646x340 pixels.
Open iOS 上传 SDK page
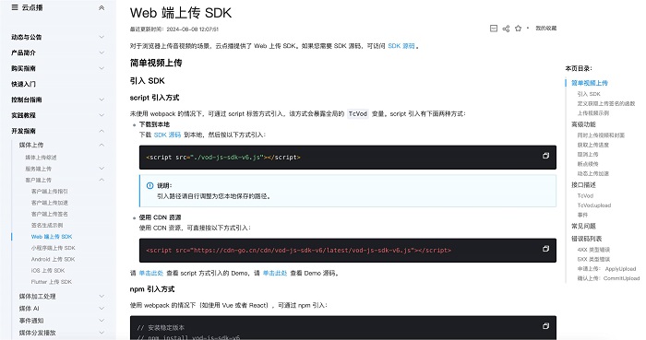[x=48, y=271]
